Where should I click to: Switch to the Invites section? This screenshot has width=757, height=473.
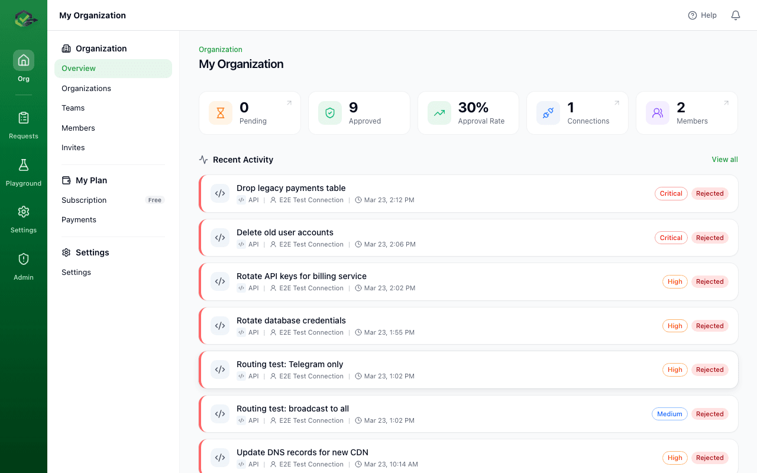click(x=73, y=147)
